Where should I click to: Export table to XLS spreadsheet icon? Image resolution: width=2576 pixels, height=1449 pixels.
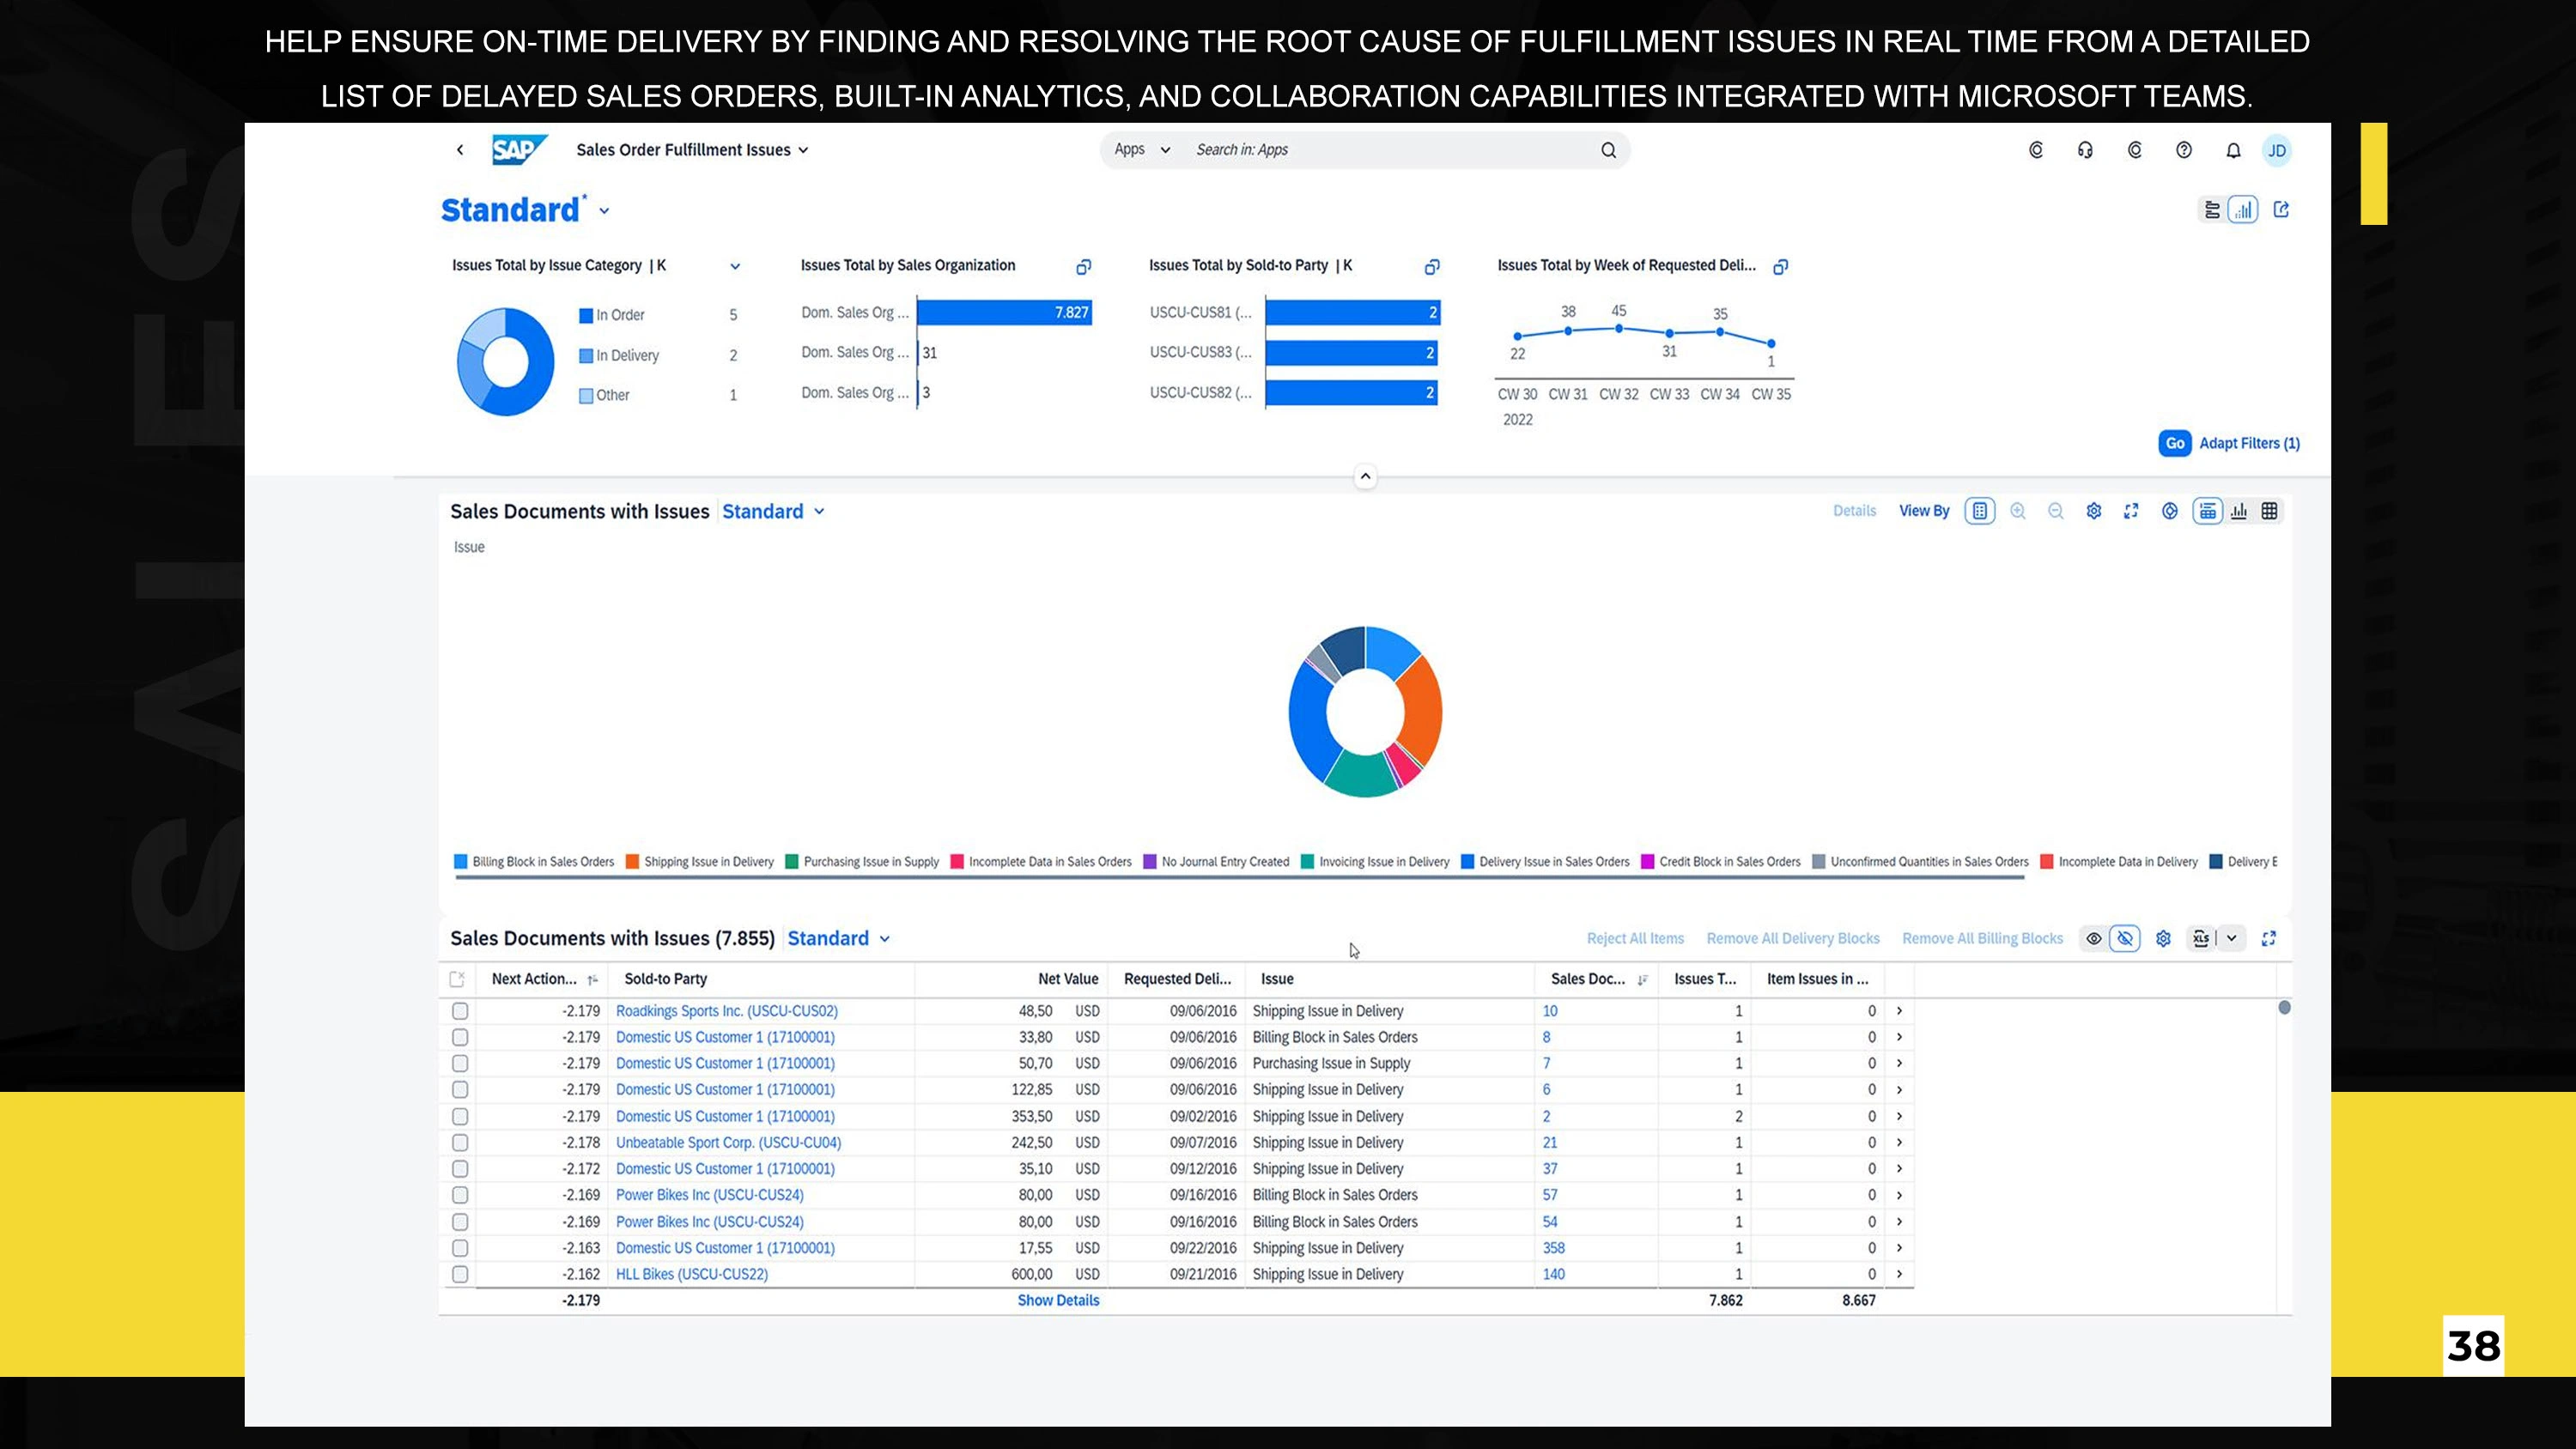tap(2201, 938)
